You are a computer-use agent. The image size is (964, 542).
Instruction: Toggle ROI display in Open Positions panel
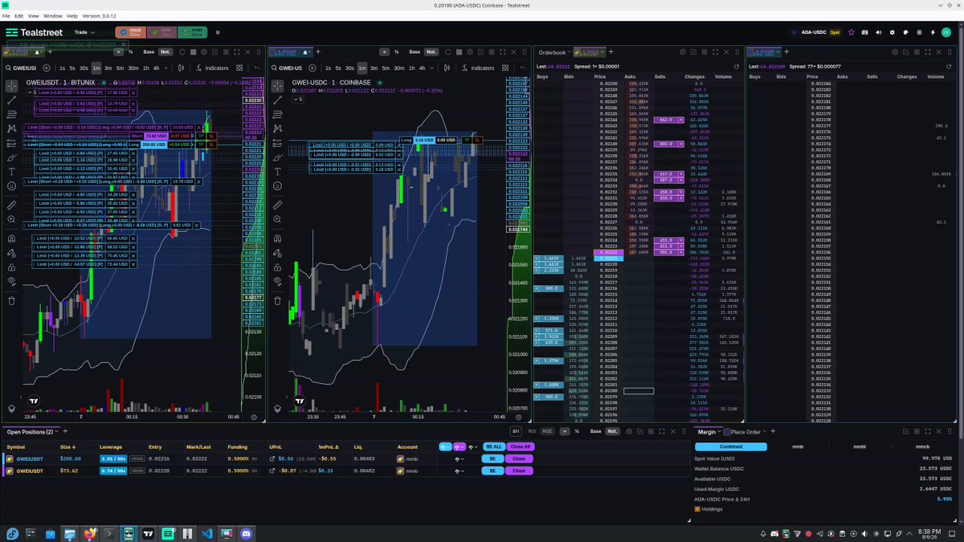tap(532, 431)
